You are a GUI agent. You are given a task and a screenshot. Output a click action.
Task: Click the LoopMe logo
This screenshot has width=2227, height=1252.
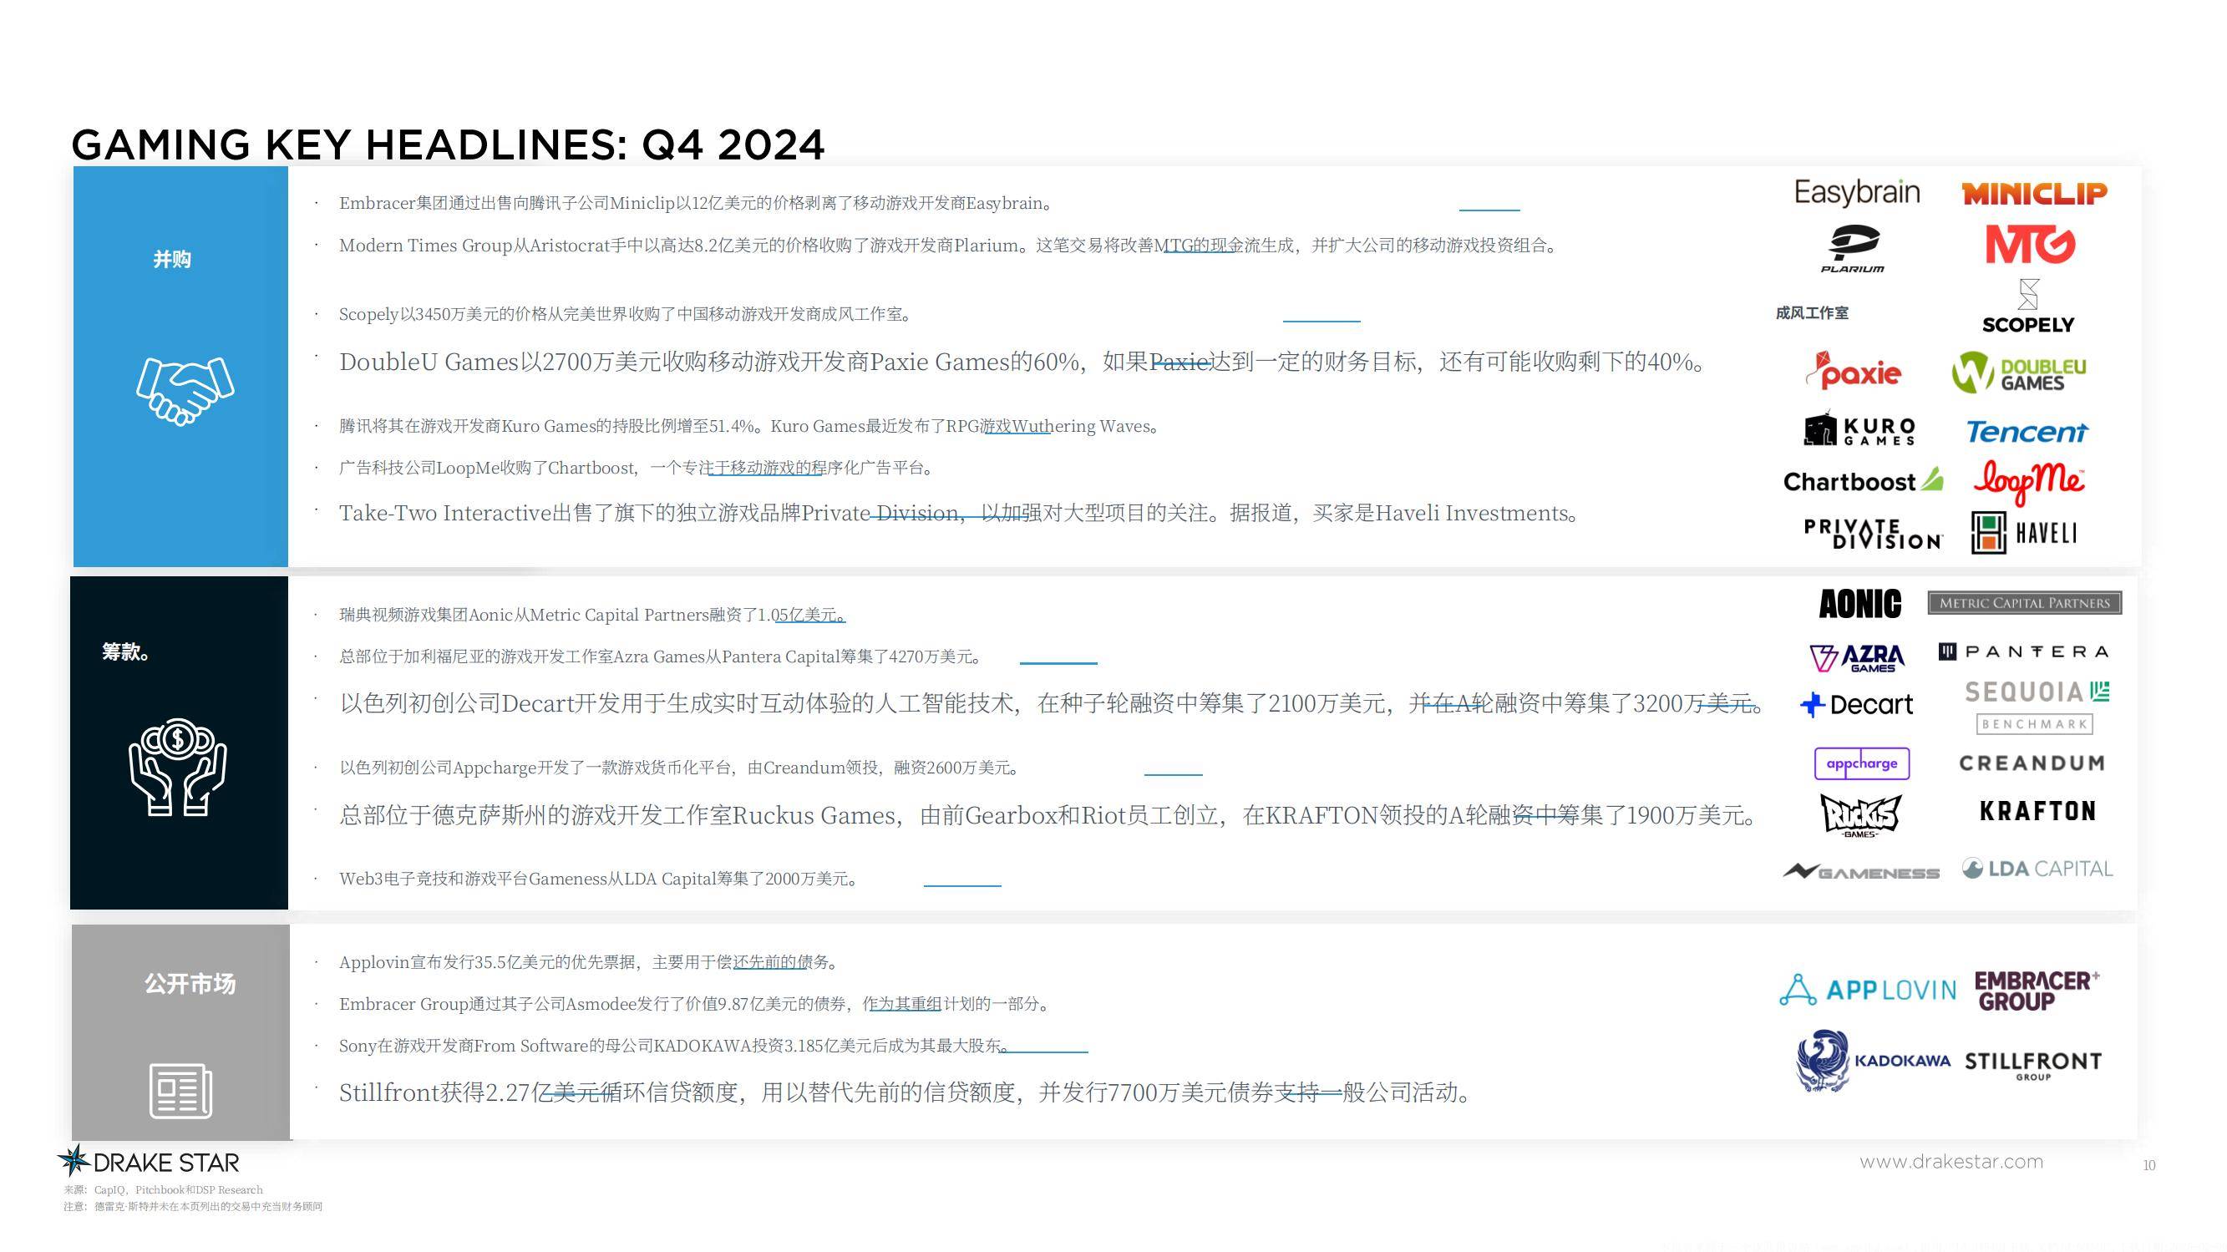2028,482
